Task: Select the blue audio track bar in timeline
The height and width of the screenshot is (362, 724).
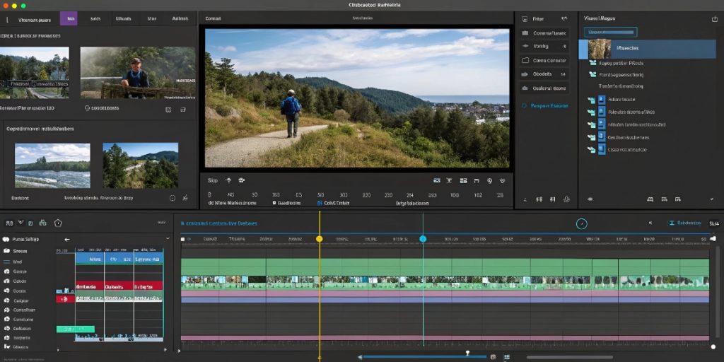Action: (x=445, y=300)
